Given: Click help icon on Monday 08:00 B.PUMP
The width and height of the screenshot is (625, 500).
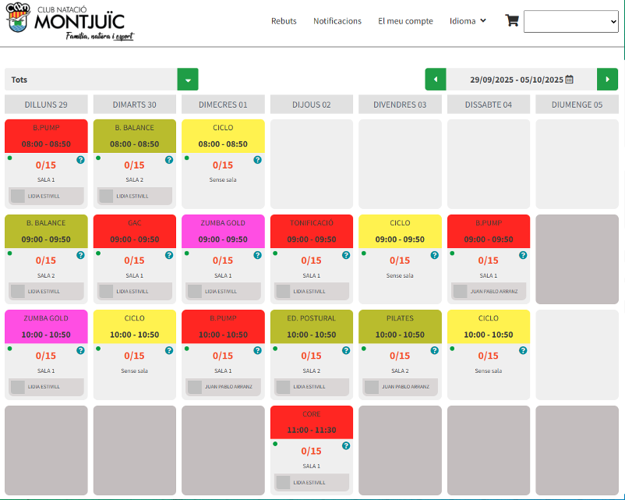Looking at the screenshot, I should tap(80, 160).
